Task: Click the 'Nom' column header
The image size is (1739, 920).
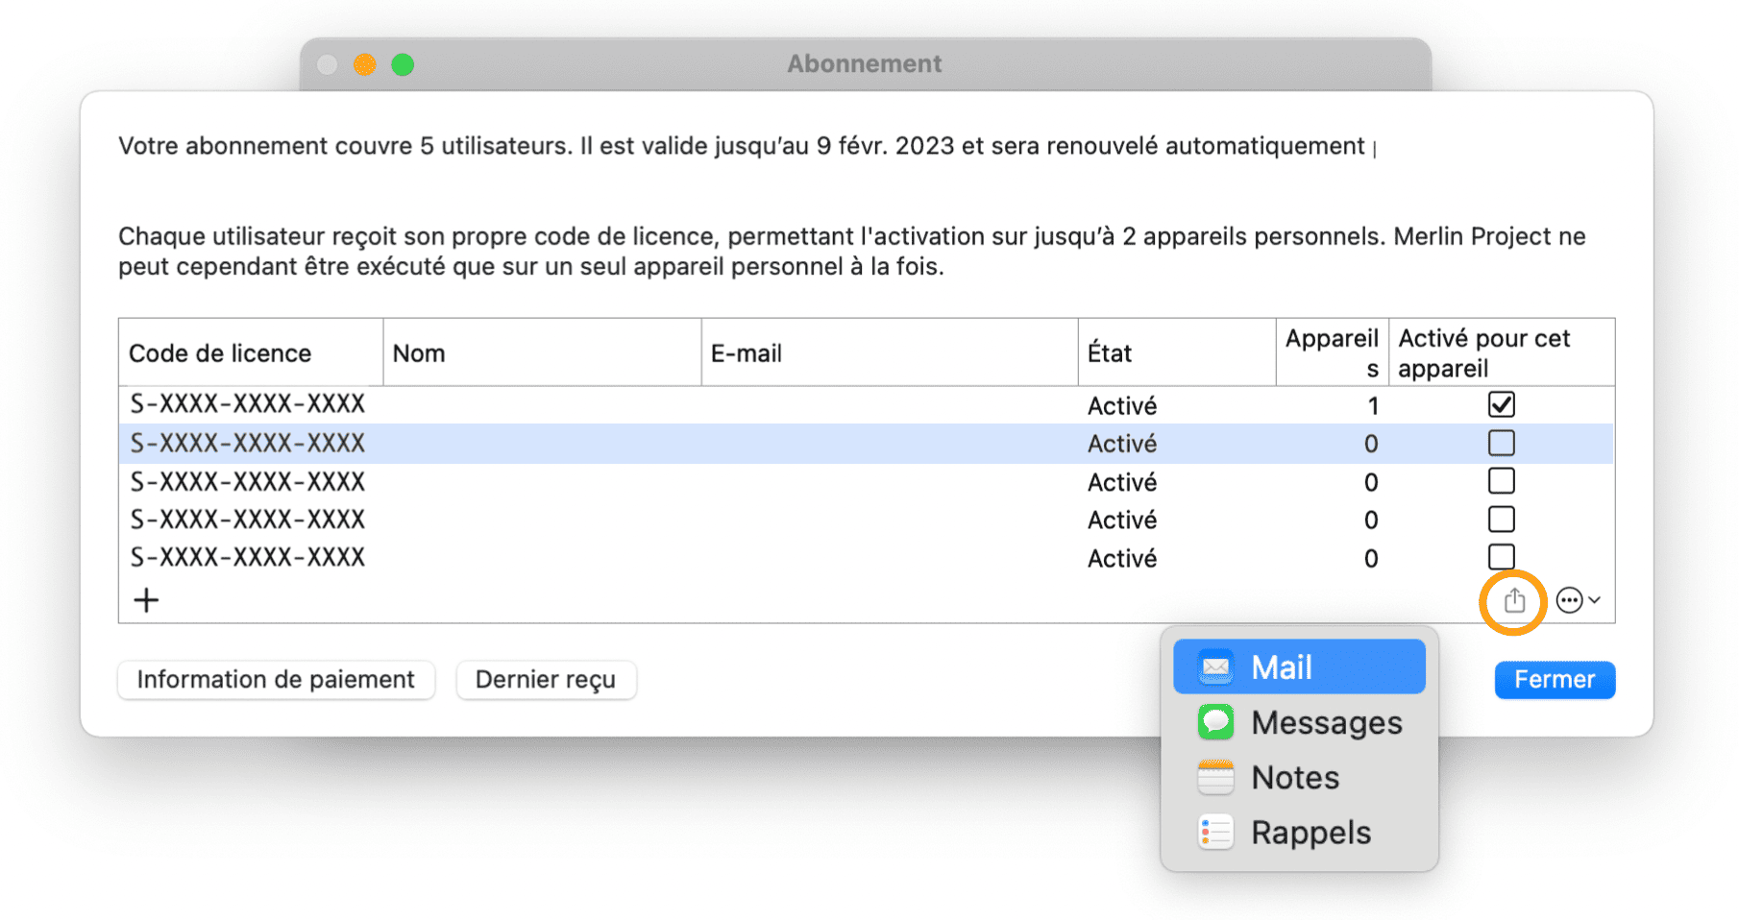Action: pyautogui.click(x=419, y=352)
